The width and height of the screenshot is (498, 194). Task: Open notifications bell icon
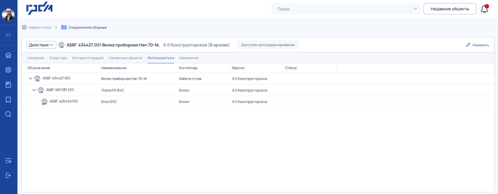coord(485,9)
